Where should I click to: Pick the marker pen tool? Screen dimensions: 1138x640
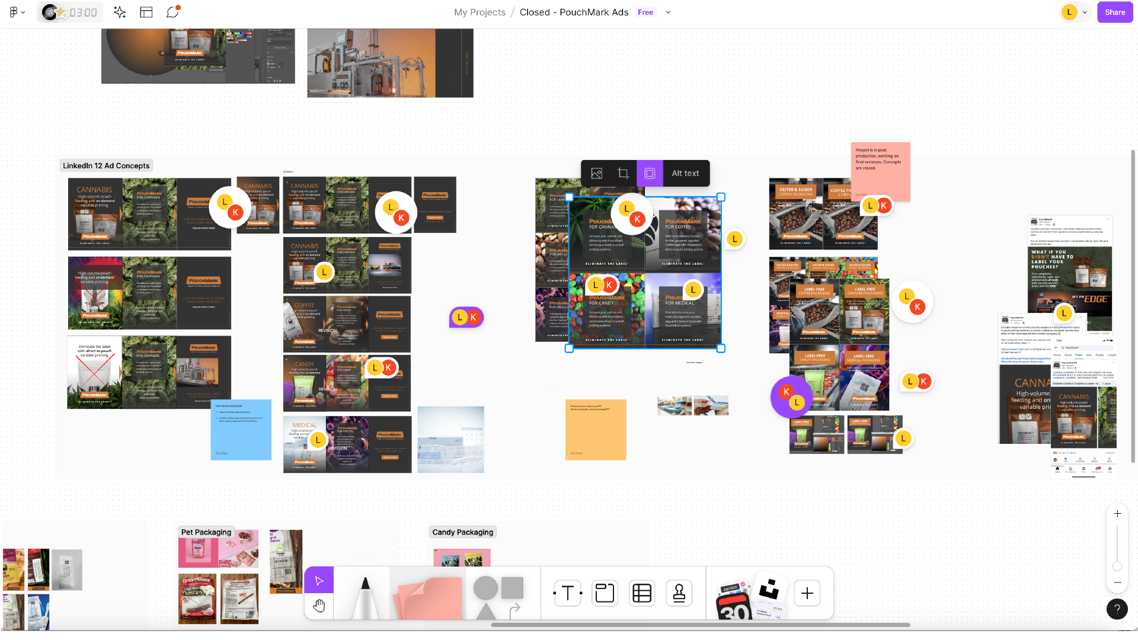pyautogui.click(x=365, y=597)
